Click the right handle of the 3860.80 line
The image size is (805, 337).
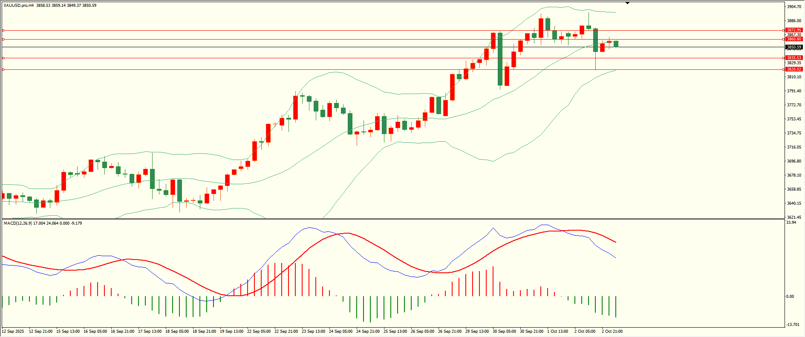point(784,39)
